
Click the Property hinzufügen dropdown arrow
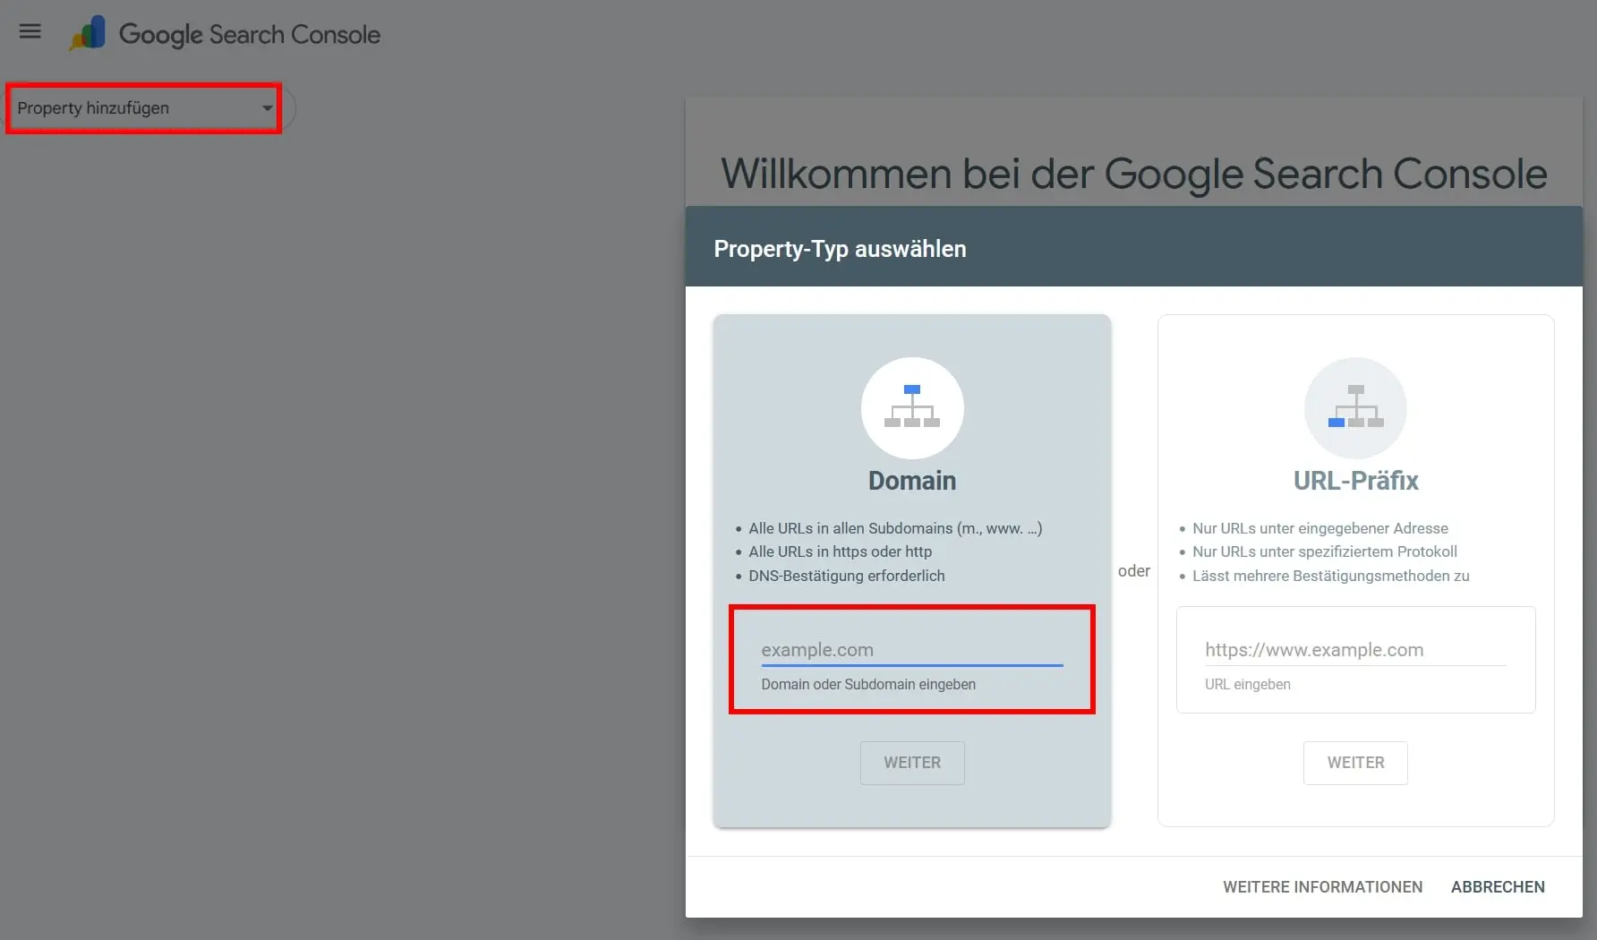click(x=267, y=108)
